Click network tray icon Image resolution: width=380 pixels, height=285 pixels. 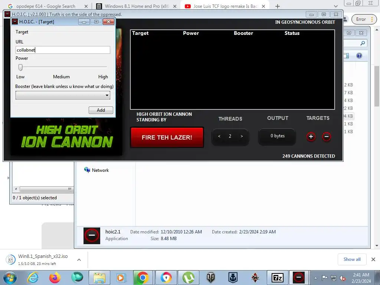pyautogui.click(x=334, y=278)
